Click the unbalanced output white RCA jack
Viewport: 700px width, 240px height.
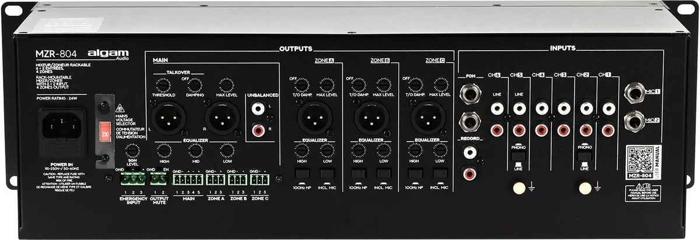point(257,108)
